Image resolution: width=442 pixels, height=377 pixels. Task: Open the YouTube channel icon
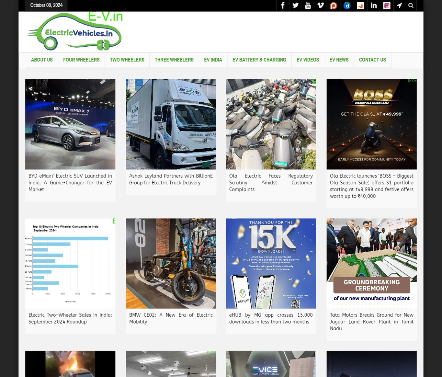[x=308, y=6]
